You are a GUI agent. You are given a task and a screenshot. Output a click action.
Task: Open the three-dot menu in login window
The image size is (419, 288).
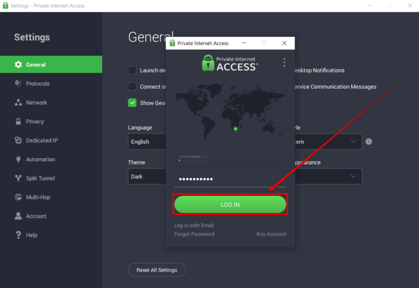284,63
